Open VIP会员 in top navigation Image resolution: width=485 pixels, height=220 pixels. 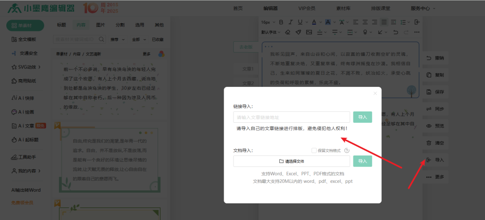click(307, 9)
